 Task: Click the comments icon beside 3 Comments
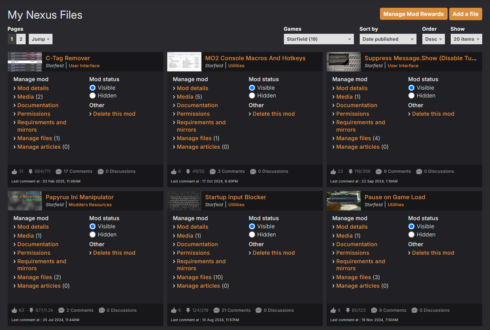tap(213, 172)
